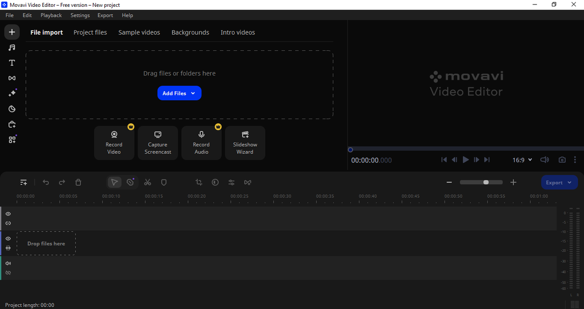The image size is (584, 309).
Task: Open the Sounds music note sidebar icon
Action: [x=12, y=47]
